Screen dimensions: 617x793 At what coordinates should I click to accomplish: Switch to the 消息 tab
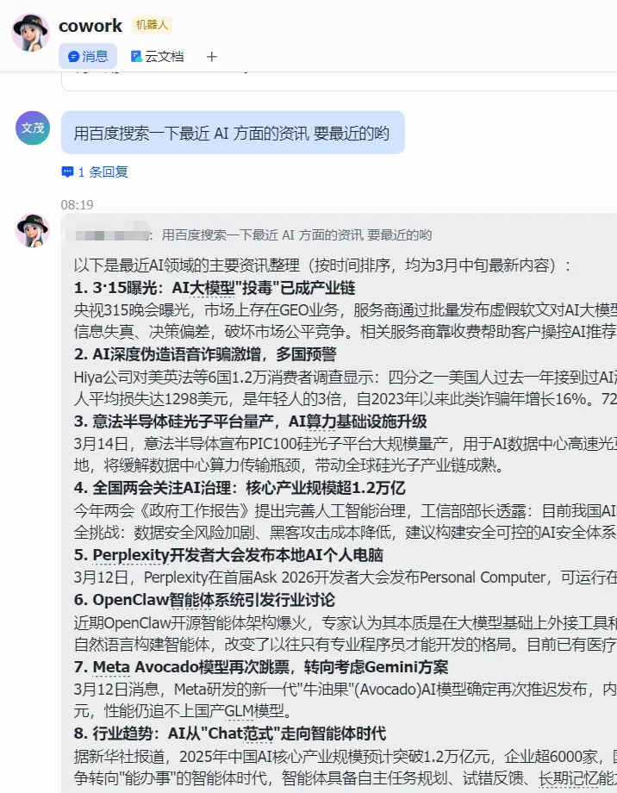(88, 56)
